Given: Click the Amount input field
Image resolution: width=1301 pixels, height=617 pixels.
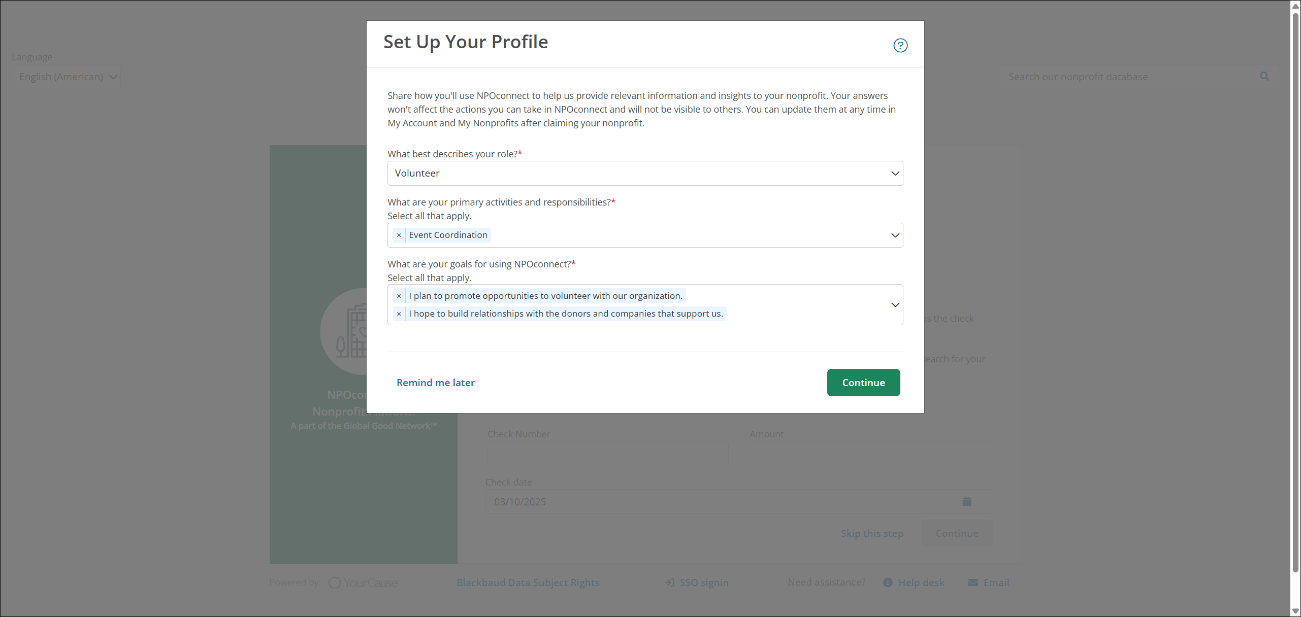Looking at the screenshot, I should click(869, 454).
